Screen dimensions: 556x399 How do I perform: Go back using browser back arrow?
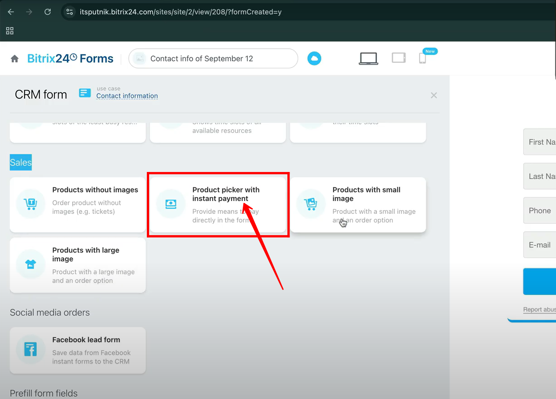point(11,12)
